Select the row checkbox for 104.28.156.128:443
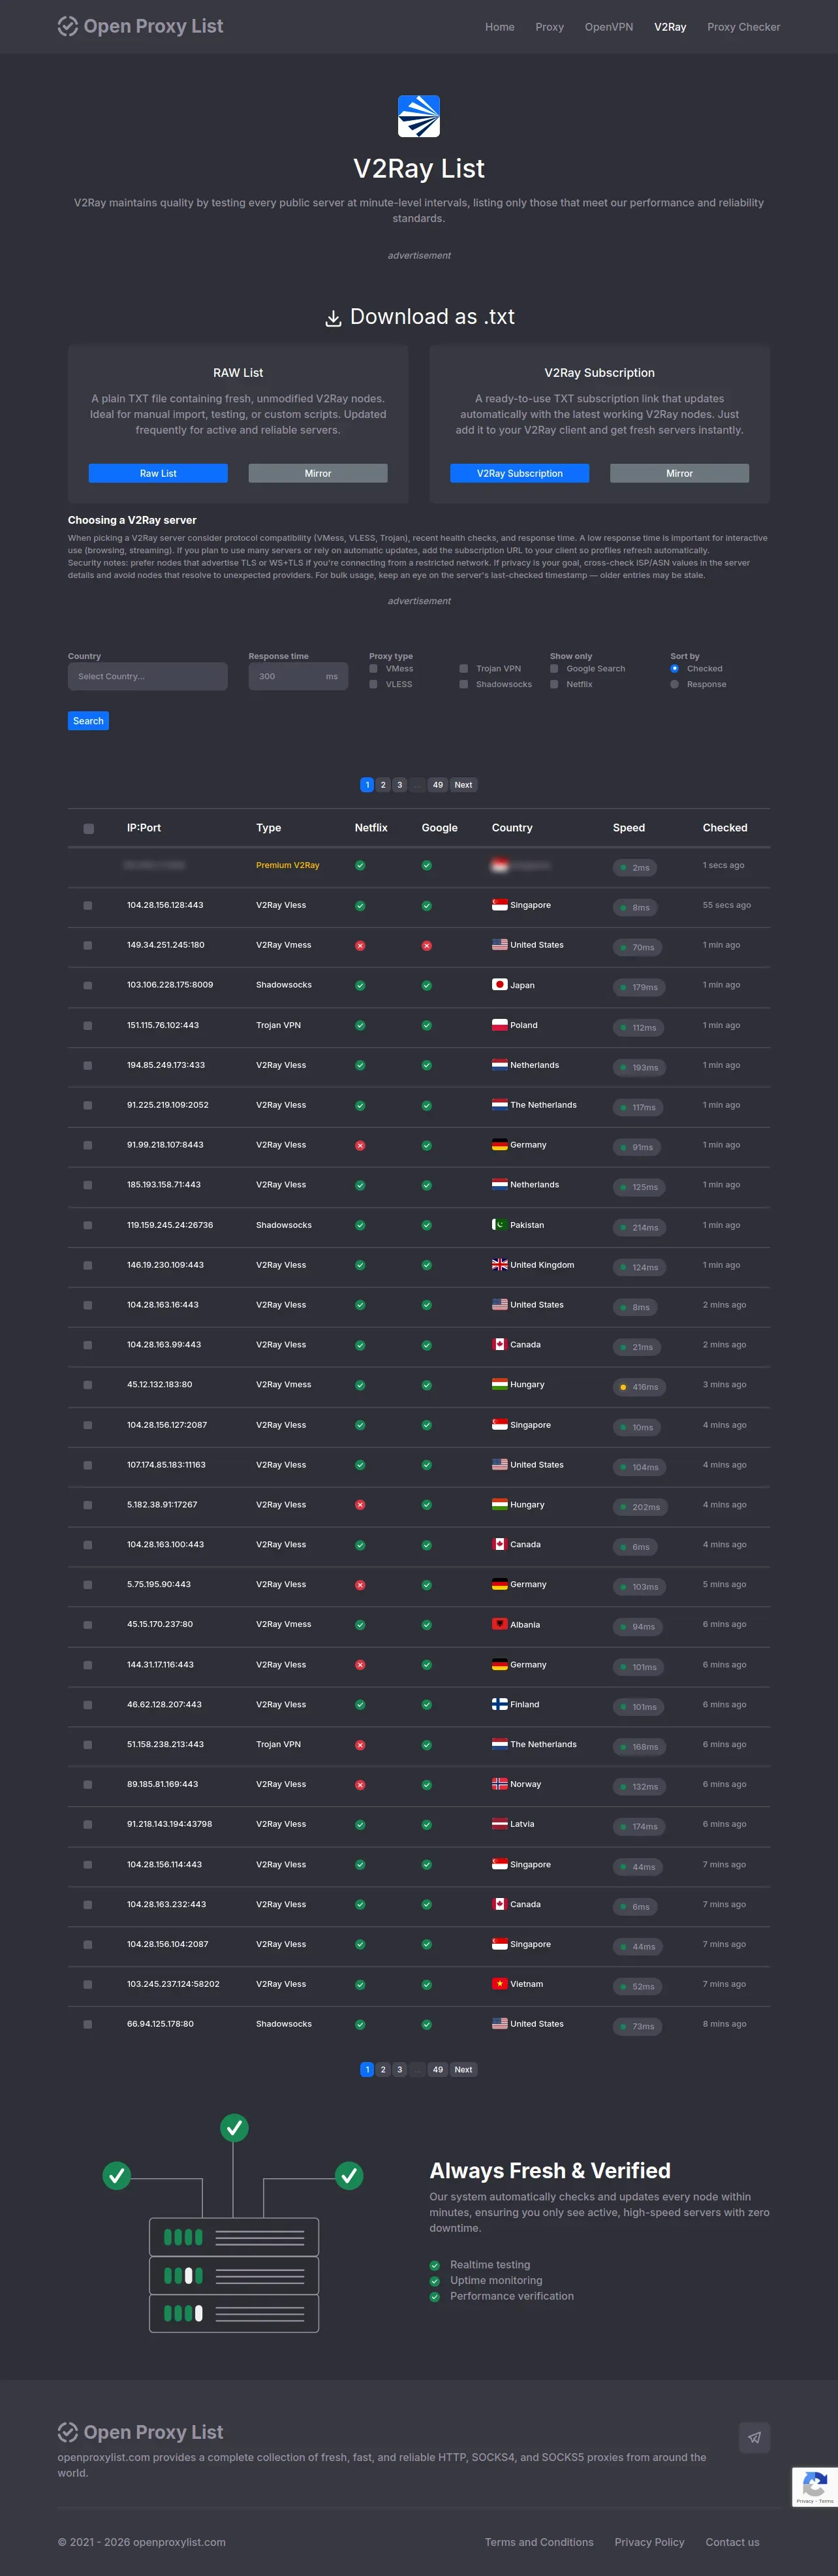Viewport: 838px width, 2576px height. pyautogui.click(x=88, y=906)
